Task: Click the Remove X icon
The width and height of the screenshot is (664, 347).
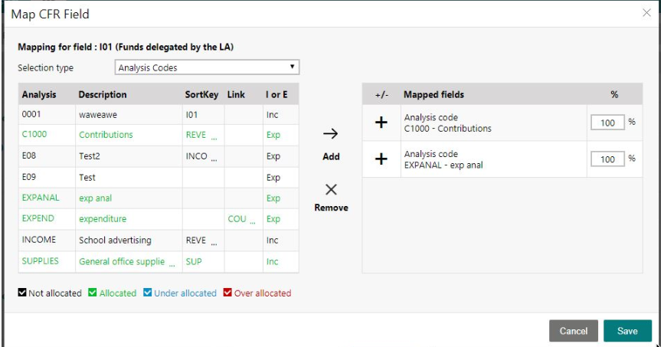Action: (331, 189)
